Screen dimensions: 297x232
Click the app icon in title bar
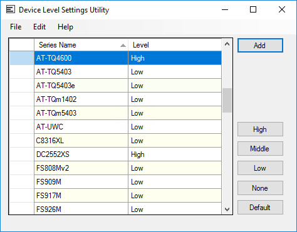(x=11, y=9)
